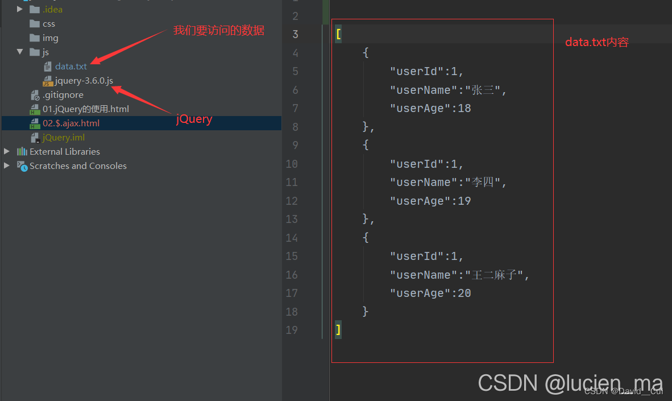Open data.txt in the project tree

pos(71,67)
